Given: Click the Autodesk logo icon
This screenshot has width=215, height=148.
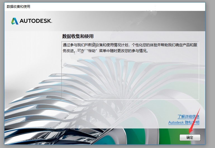Looking at the screenshot, I should 15,21.
